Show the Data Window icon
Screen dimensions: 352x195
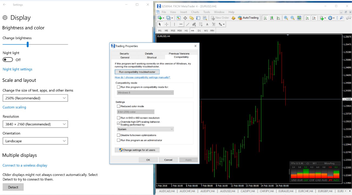[185, 18]
